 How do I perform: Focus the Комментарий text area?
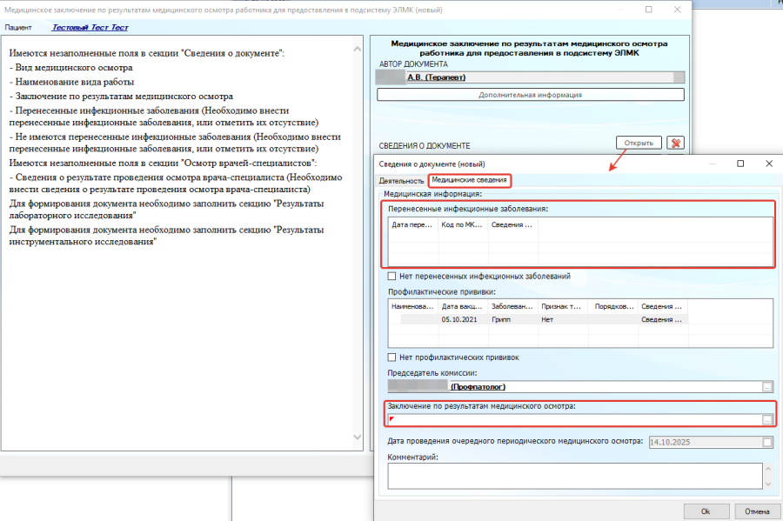click(575, 476)
